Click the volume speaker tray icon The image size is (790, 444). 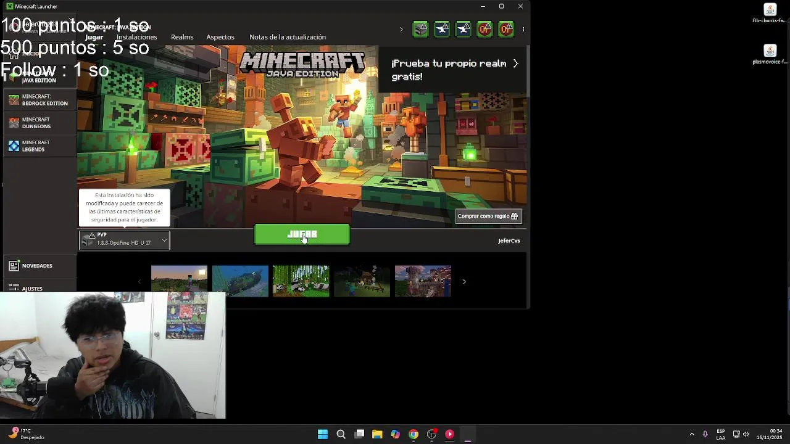pyautogui.click(x=746, y=434)
